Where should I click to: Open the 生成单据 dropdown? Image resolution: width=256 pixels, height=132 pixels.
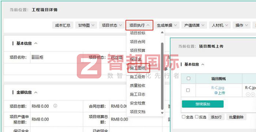point(167,25)
